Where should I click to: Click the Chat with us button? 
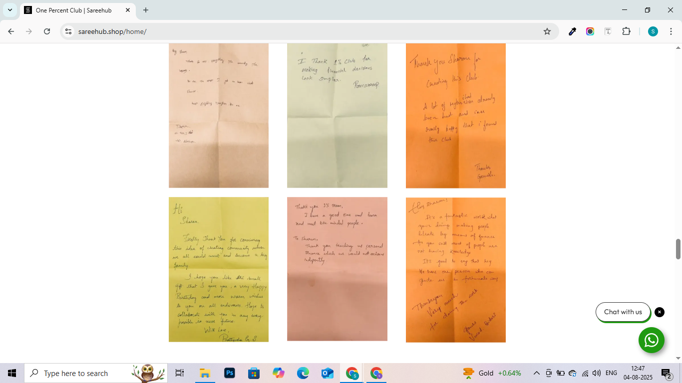point(623,312)
